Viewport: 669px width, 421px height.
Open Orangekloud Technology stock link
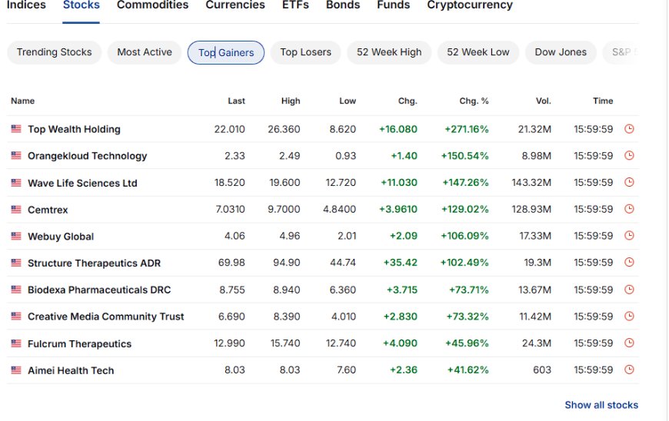tap(87, 156)
